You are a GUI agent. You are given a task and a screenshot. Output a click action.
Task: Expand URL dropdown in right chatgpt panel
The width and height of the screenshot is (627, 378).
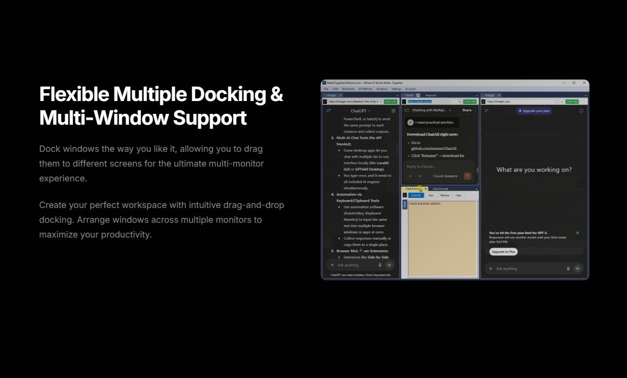click(x=562, y=102)
